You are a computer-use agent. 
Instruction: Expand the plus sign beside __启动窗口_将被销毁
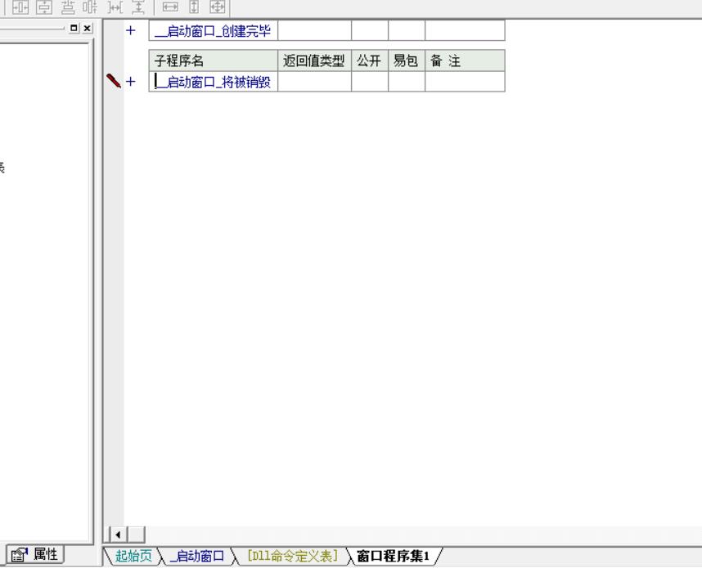coord(130,81)
